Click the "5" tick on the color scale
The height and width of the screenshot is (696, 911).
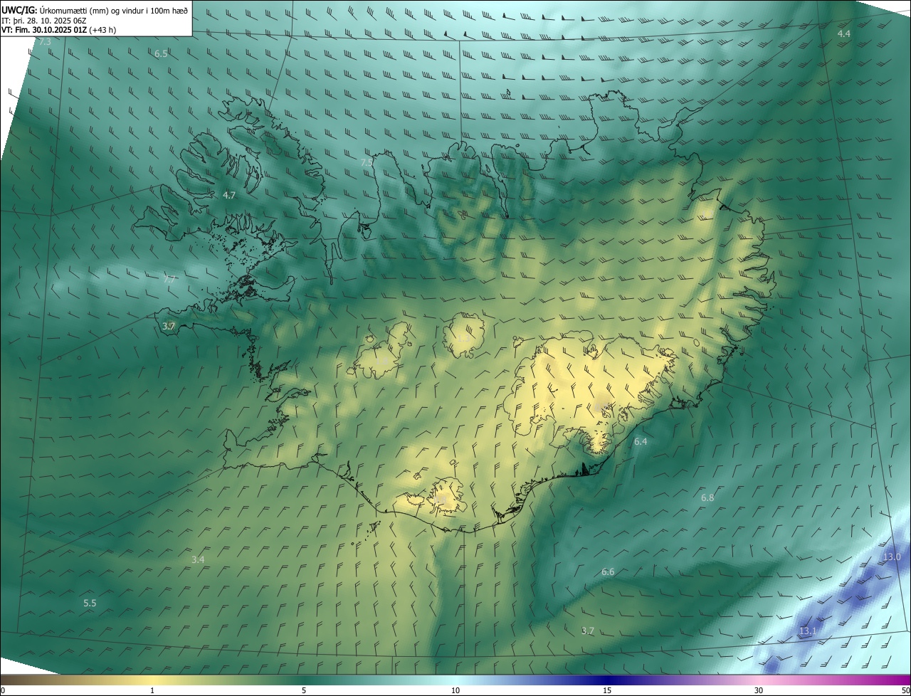[304, 691]
